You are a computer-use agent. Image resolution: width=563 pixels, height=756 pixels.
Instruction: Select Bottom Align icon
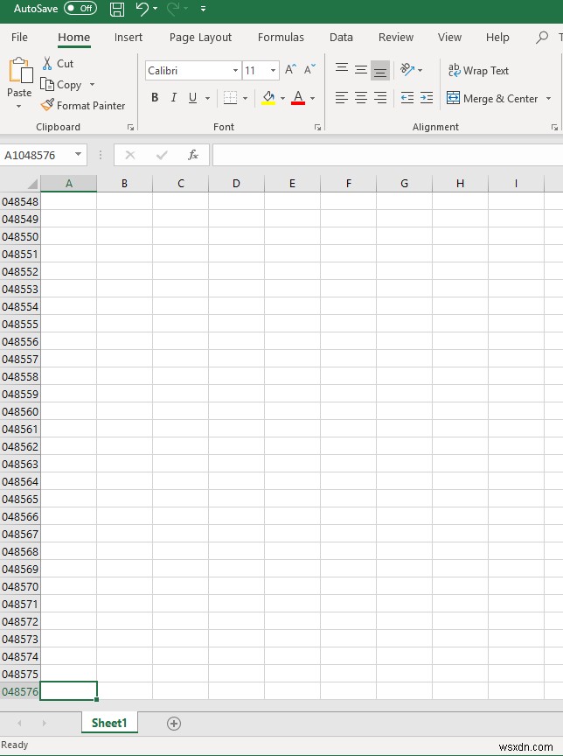[x=380, y=71]
